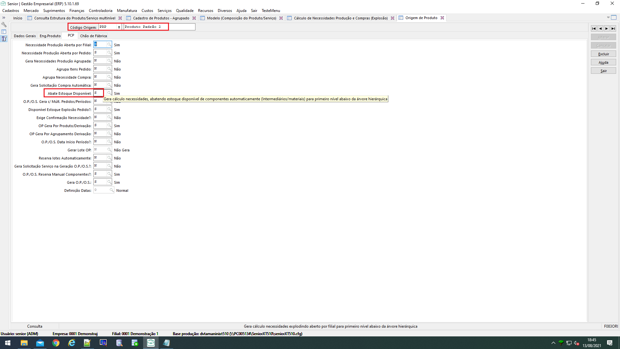
Task: Click the wrench tool icon in left sidebar
Action: (x=4, y=25)
